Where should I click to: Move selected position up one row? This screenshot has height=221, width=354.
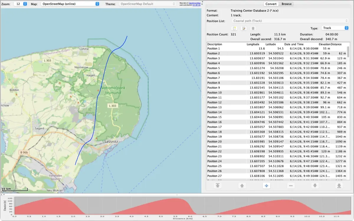[242, 186]
